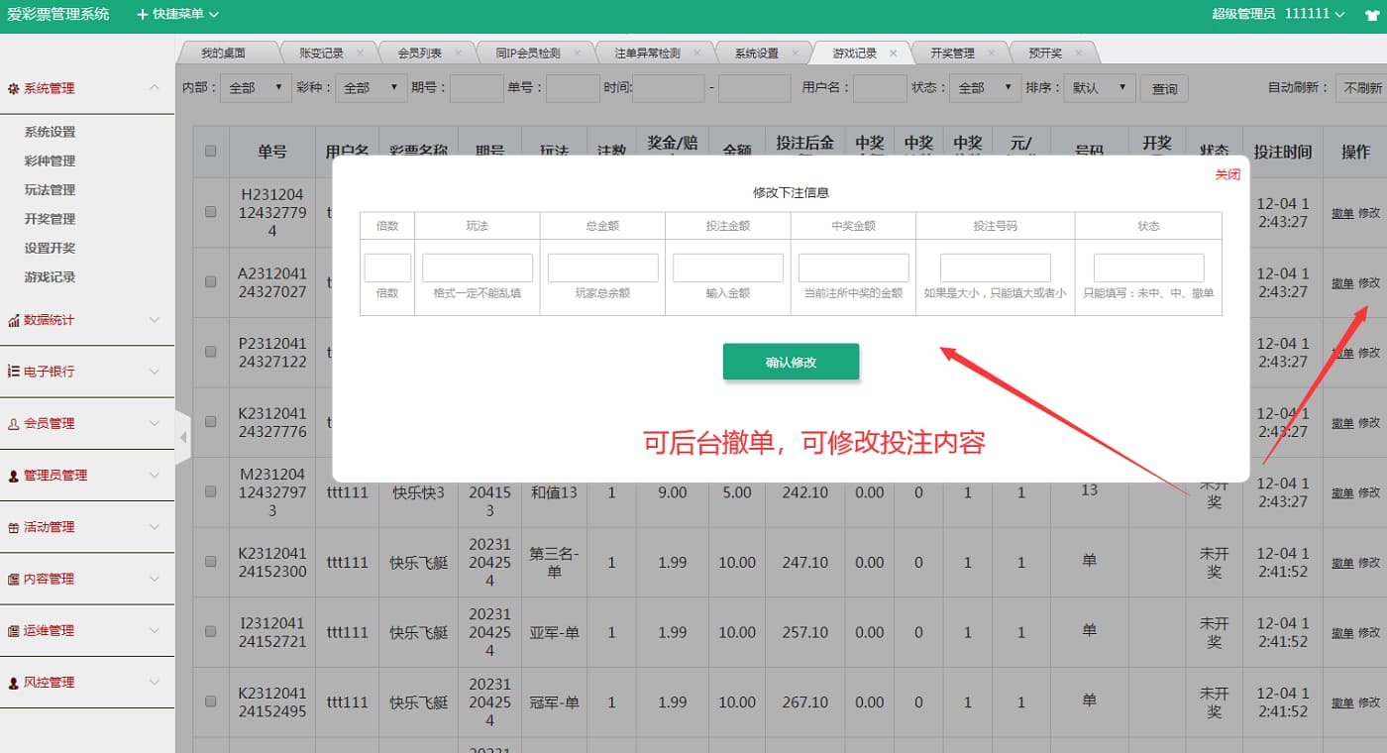Click the red 关闭 link in the dialog
This screenshot has height=753, width=1387.
1227,174
